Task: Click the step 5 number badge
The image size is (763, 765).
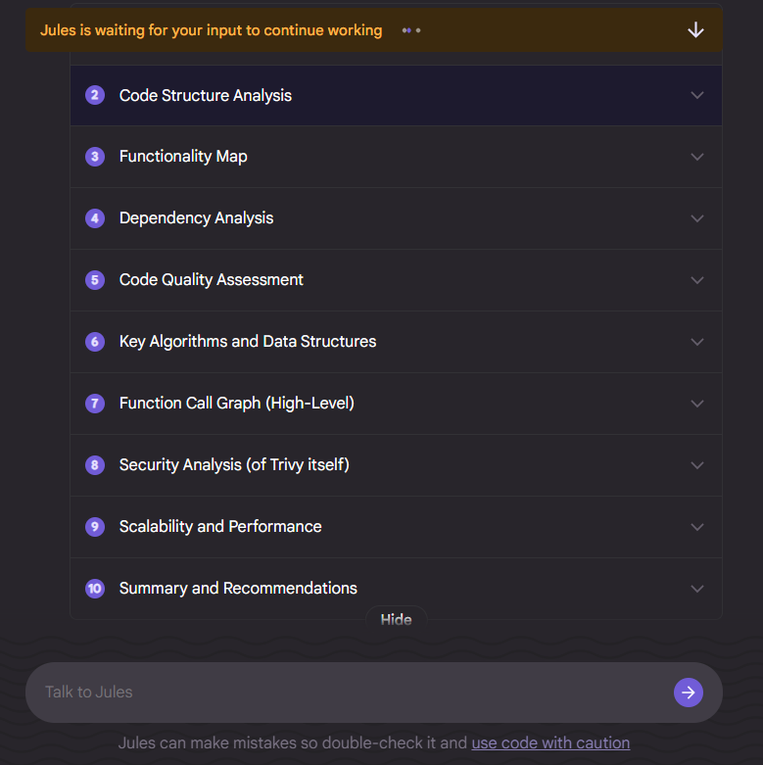Action: (95, 280)
